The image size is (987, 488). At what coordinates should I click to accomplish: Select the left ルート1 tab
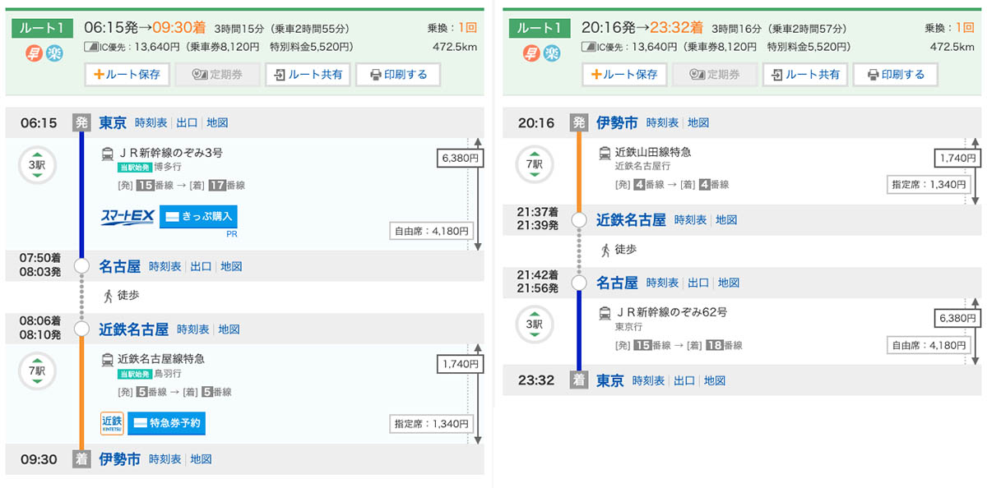[41, 27]
